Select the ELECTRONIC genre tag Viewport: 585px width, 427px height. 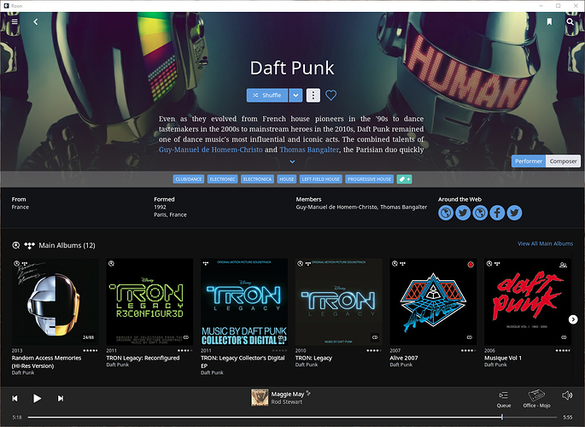click(222, 179)
